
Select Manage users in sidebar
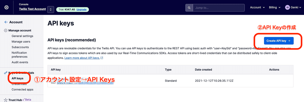(x=21, y=42)
